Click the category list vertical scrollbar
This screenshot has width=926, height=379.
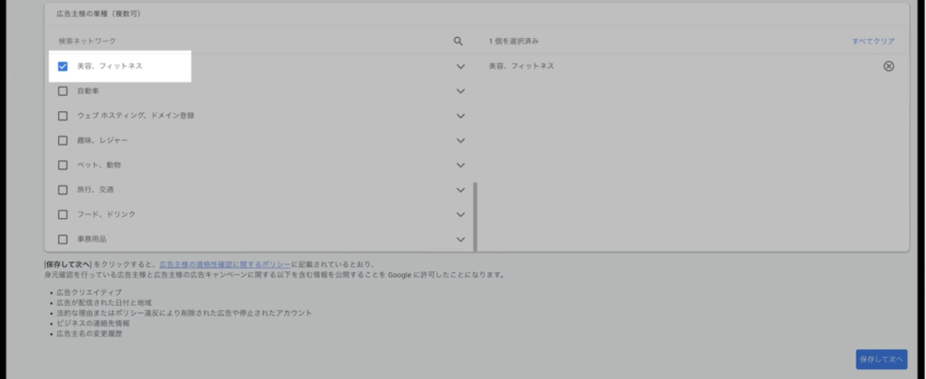[x=475, y=215]
